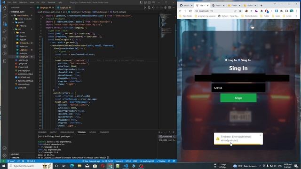Collapse the public folder in explorer

coord(20,22)
